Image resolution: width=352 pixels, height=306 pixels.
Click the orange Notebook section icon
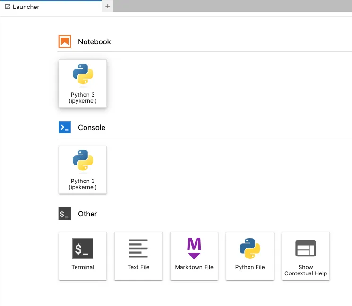(x=65, y=41)
